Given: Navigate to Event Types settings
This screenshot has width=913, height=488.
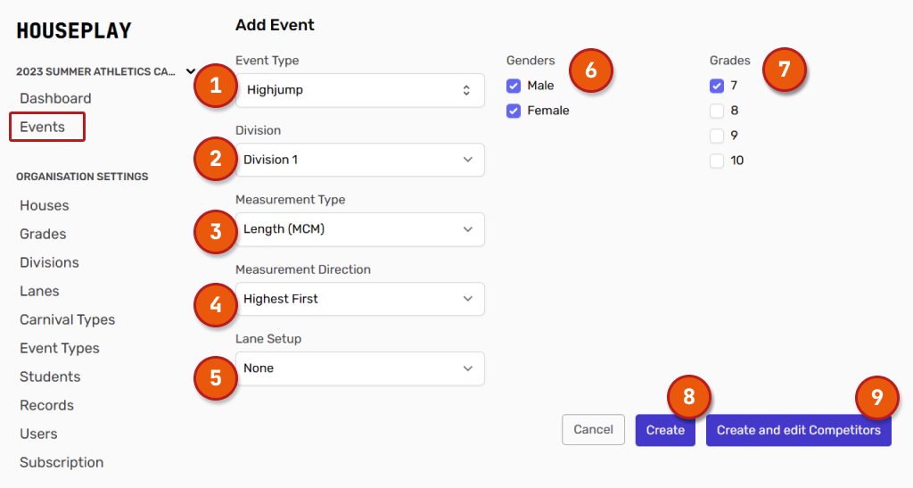Looking at the screenshot, I should click(60, 348).
